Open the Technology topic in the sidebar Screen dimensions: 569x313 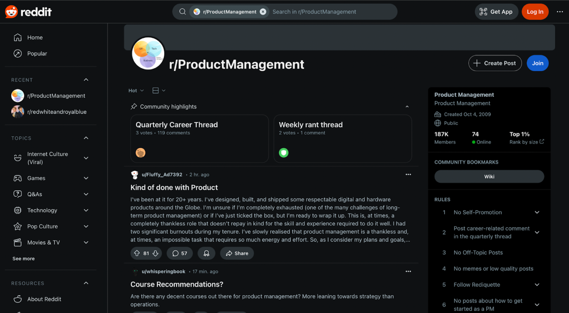[42, 210]
